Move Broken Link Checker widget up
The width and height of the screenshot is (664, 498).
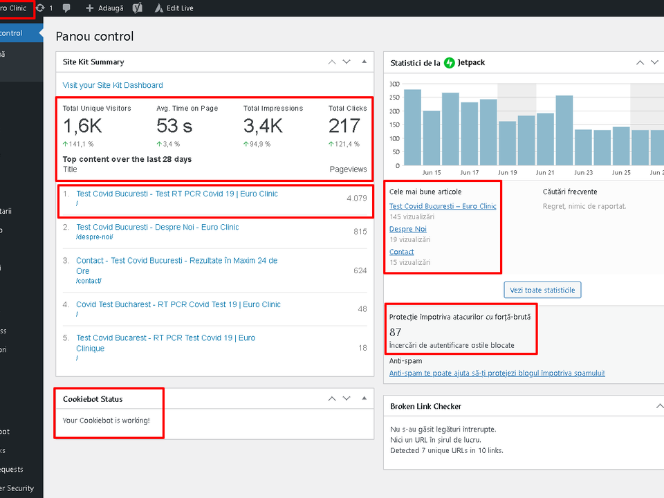pos(659,406)
